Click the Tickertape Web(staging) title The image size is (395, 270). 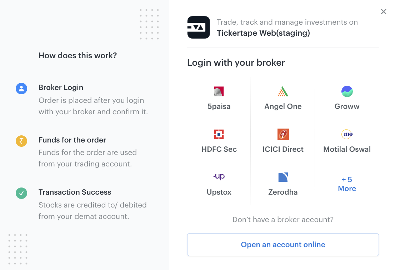(264, 33)
